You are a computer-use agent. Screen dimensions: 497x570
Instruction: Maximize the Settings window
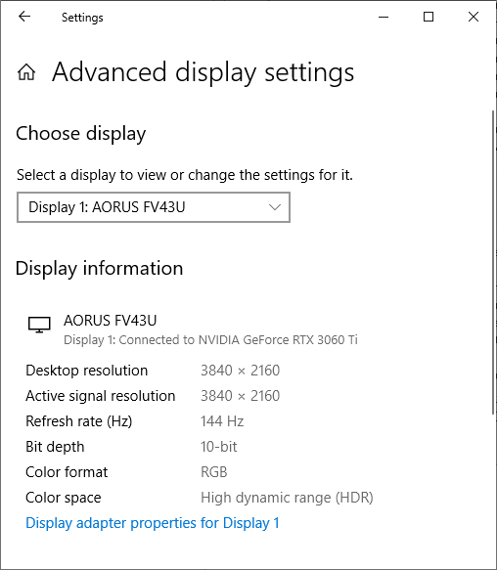coord(429,17)
